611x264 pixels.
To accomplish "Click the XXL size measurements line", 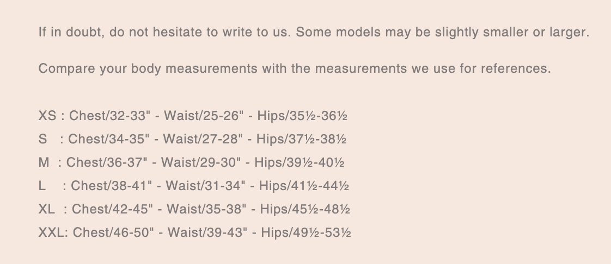I will point(194,232).
